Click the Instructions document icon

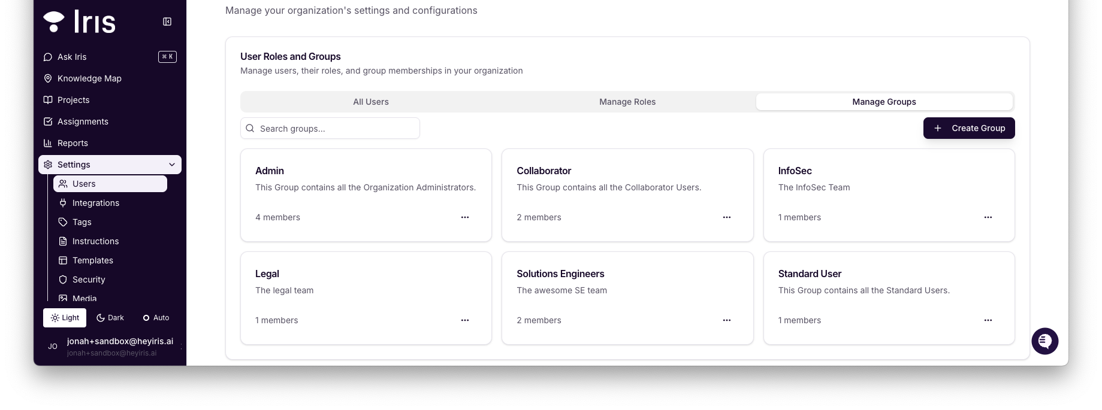pyautogui.click(x=63, y=241)
